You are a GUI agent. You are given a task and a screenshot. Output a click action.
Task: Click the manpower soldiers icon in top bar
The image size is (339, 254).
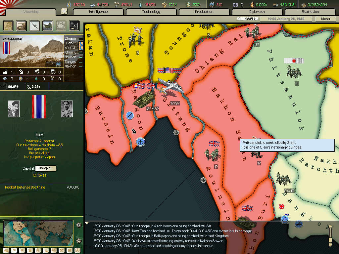pyautogui.click(x=212, y=5)
